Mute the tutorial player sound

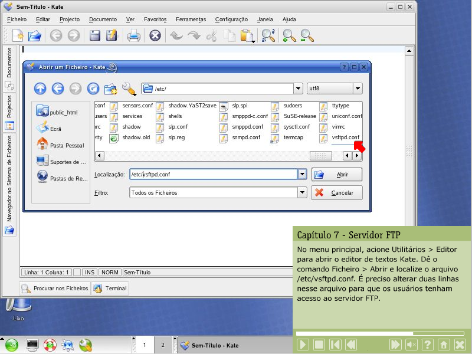point(412,344)
